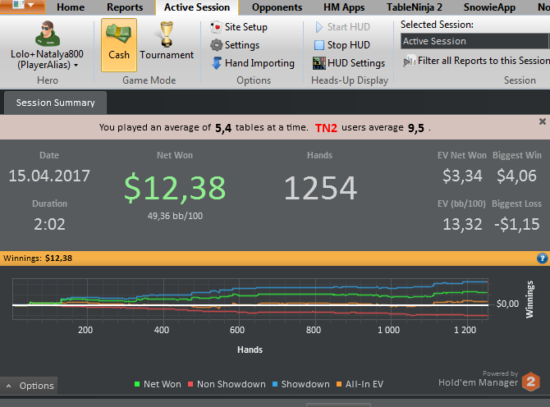Select Tournament game mode trophy
Image resolution: width=550 pixels, height=407 pixels.
click(167, 34)
